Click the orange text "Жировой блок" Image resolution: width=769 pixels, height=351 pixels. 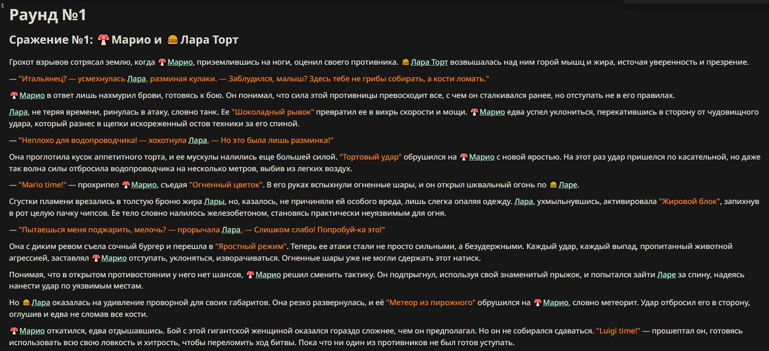[x=689, y=201]
